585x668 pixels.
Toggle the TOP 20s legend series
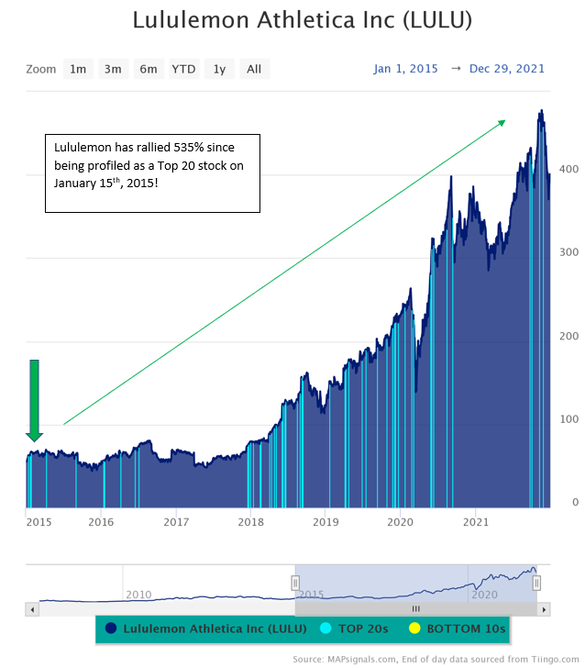[354, 629]
